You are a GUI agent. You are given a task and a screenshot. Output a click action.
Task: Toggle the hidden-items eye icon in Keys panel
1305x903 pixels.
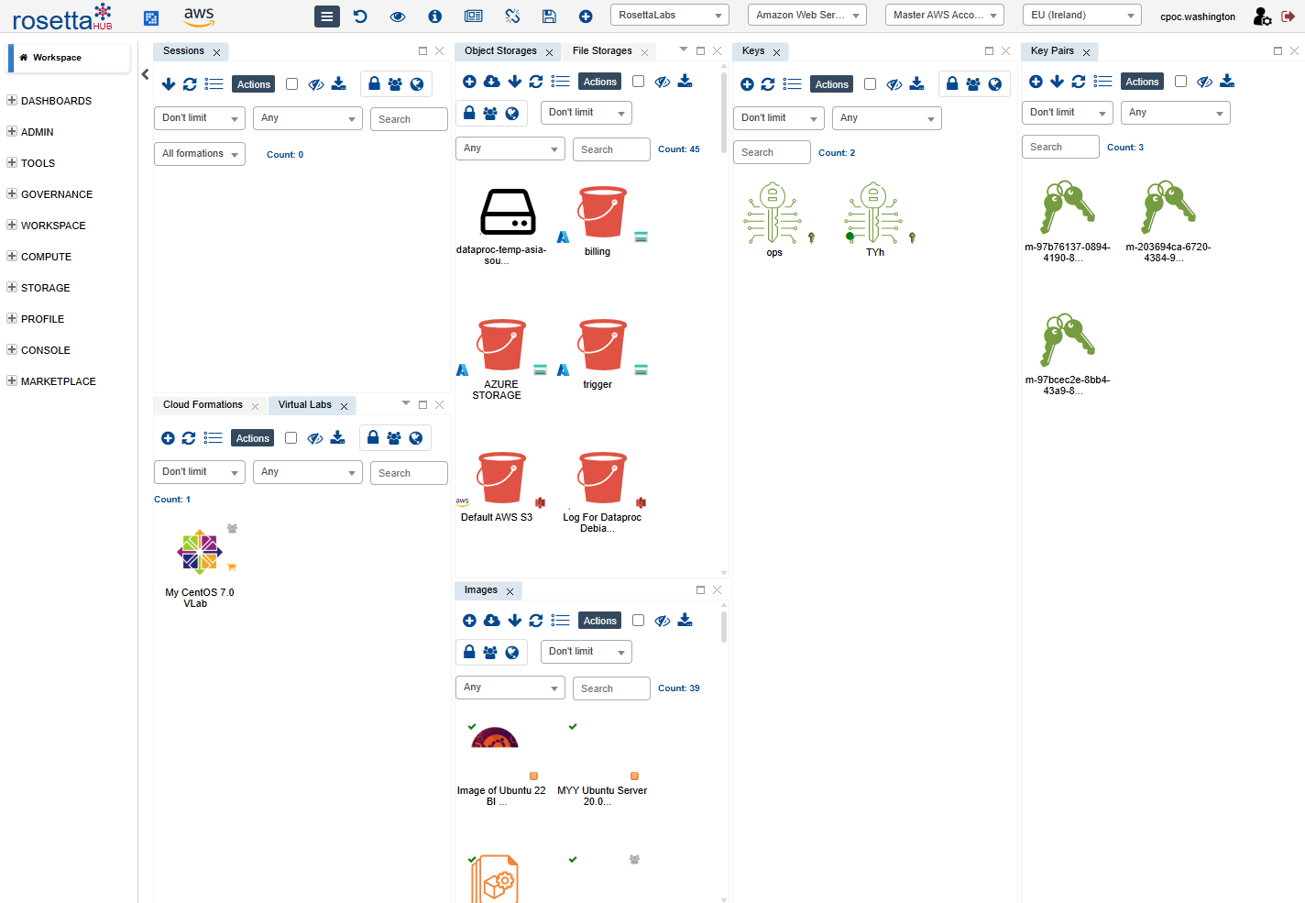(894, 84)
